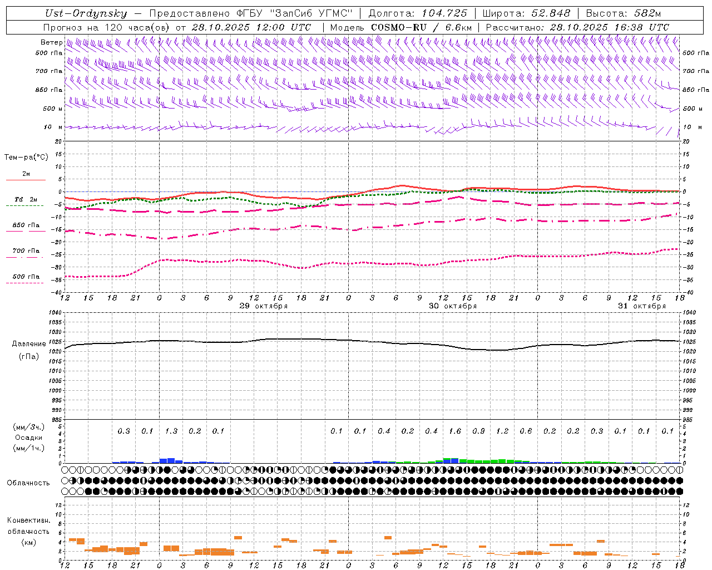Click the '(мм/1ч.)' units label
The height and width of the screenshot is (570, 712).
tap(29, 448)
